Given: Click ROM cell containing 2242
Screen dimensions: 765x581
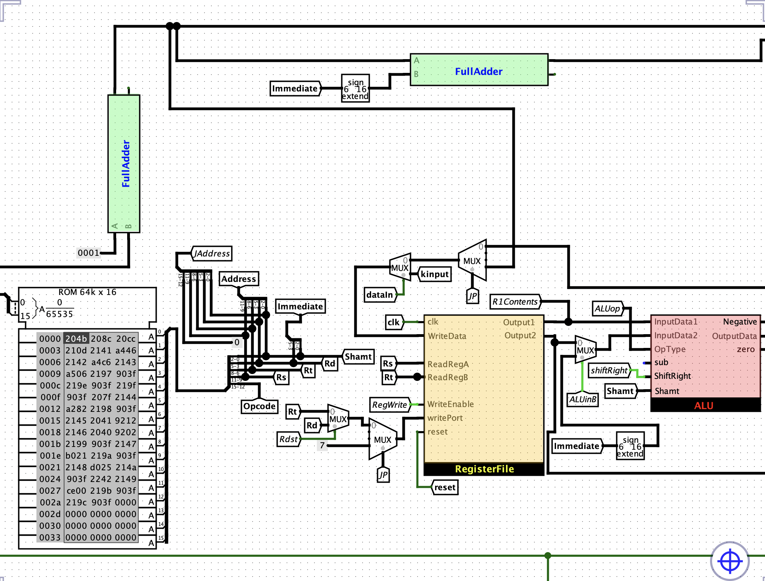Looking at the screenshot, I should 101,479.
